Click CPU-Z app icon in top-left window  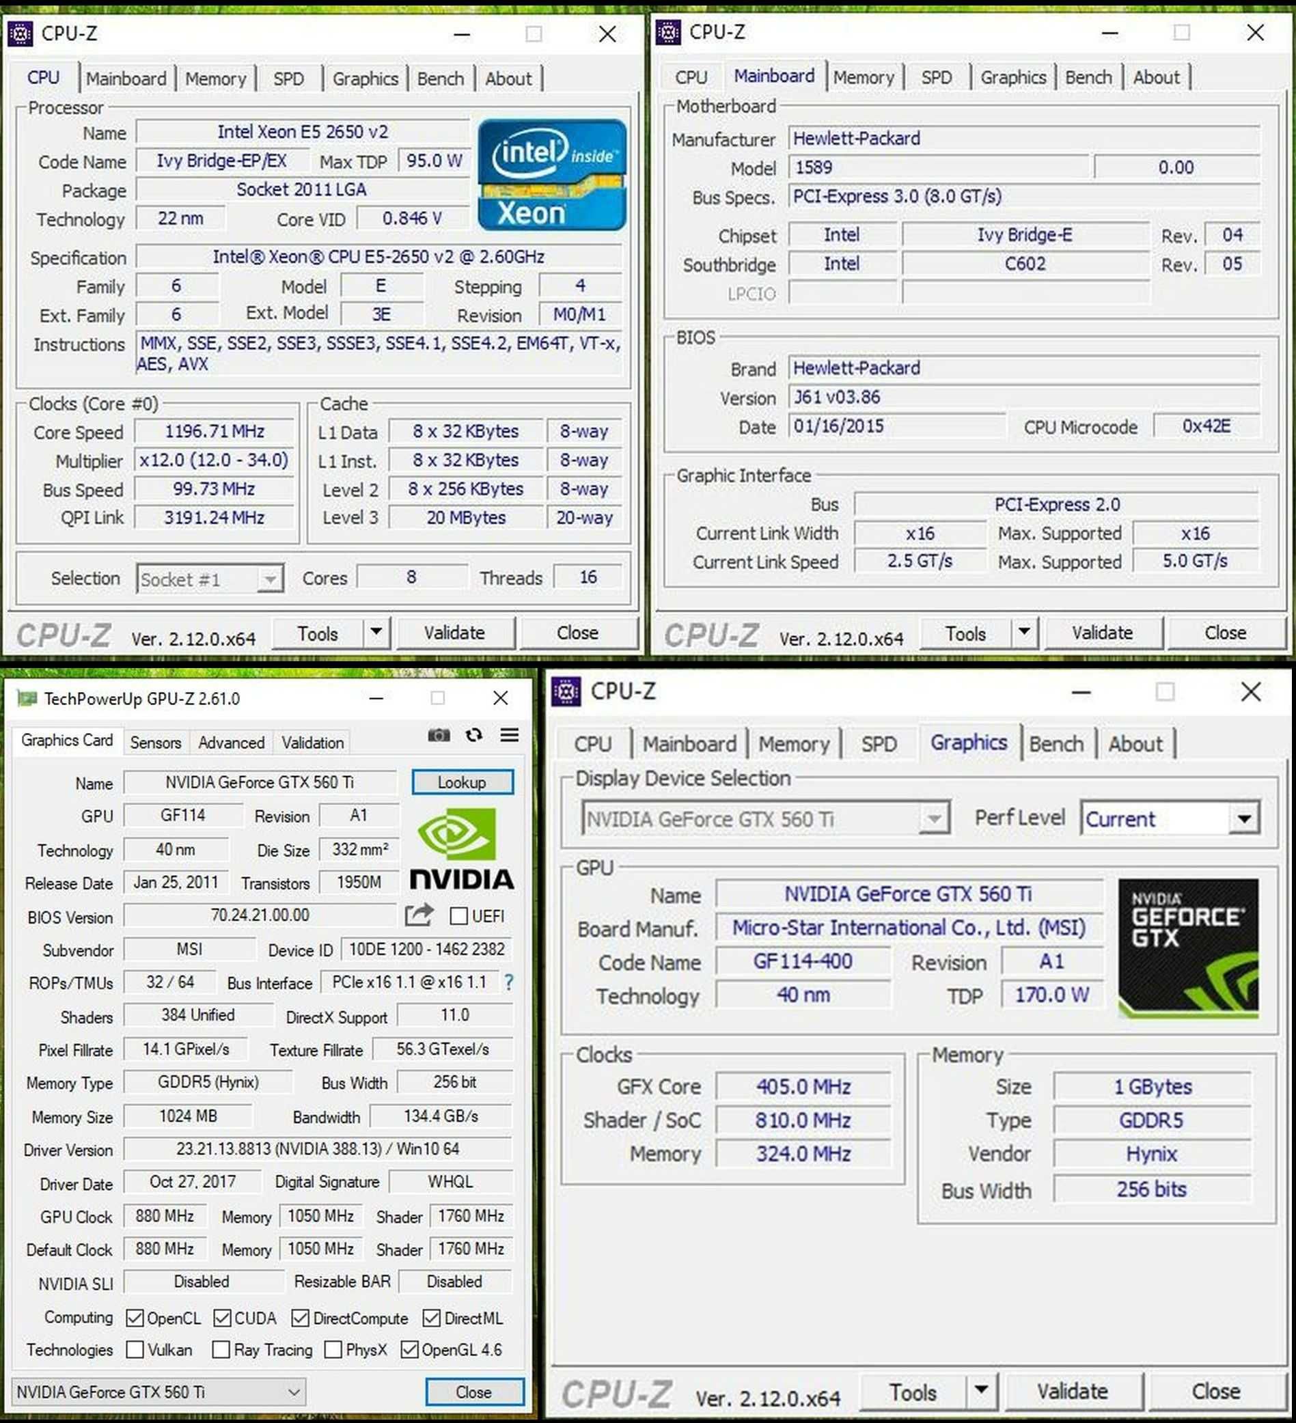click(20, 33)
